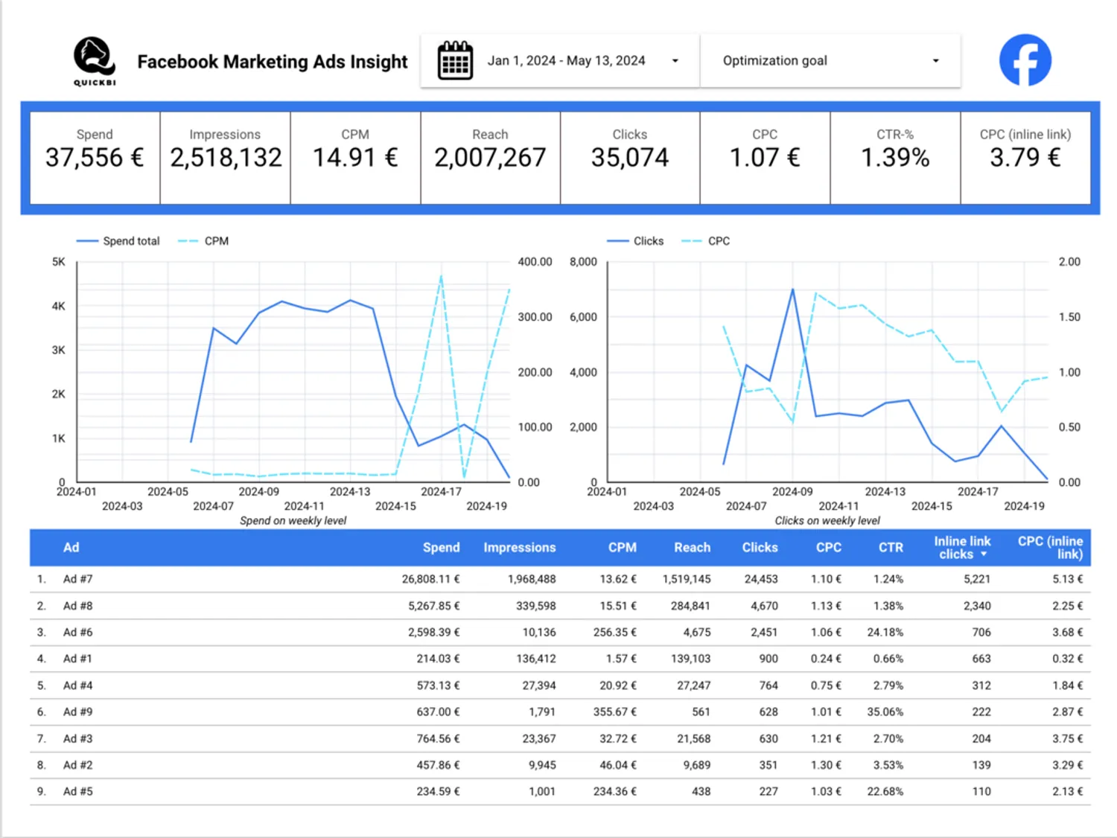This screenshot has width=1117, height=838.
Task: Select the Ad #5 row label
Action: [77, 792]
